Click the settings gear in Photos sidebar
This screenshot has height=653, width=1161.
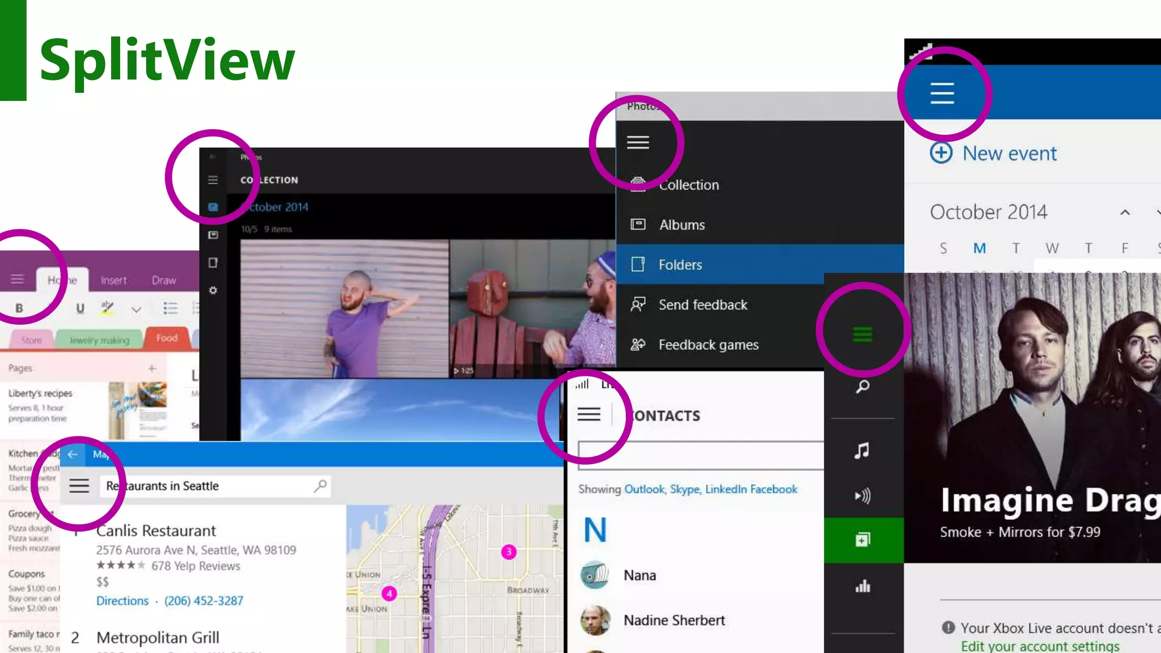coord(213,290)
